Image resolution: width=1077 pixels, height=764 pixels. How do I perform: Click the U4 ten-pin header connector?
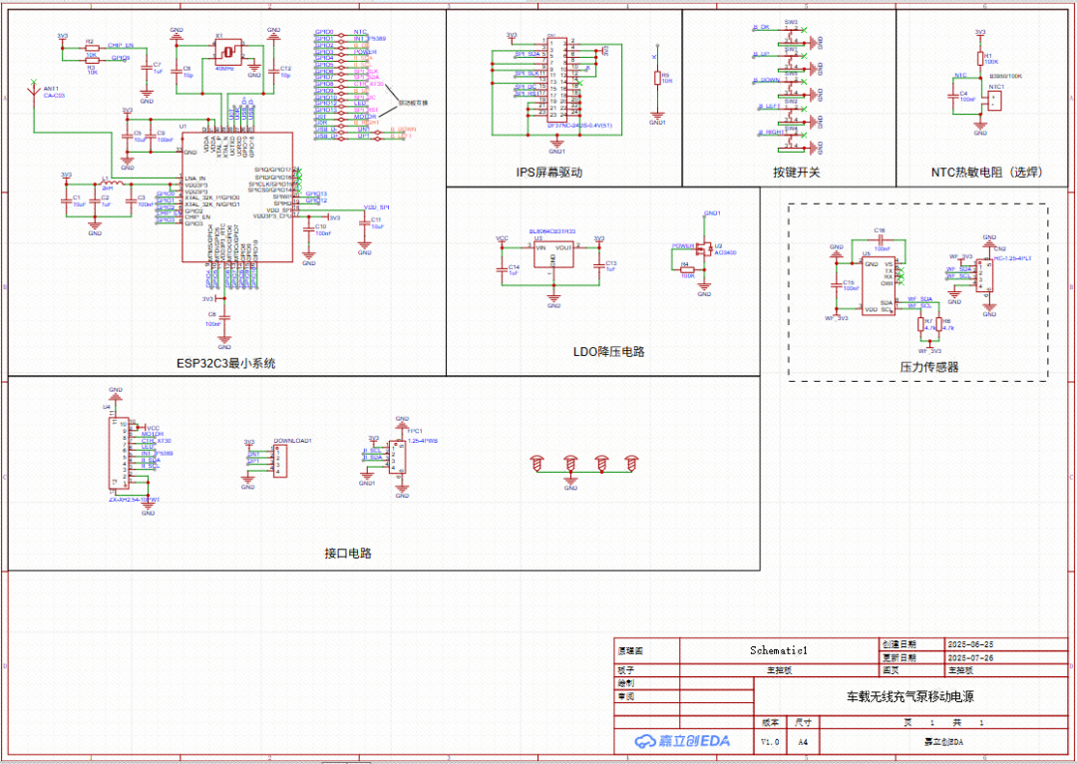coord(116,451)
